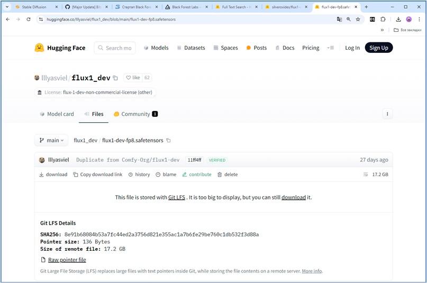This screenshot has height=283, width=427.
Task: Like the flux1_dev repository
Action: click(133, 78)
